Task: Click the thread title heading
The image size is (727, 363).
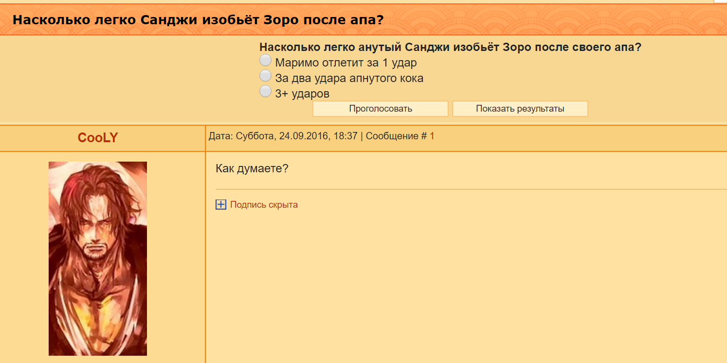Action: (x=198, y=20)
